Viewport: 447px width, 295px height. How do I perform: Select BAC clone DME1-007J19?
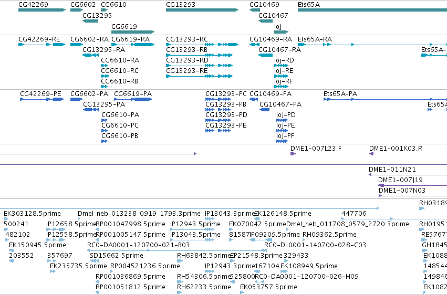412,185
